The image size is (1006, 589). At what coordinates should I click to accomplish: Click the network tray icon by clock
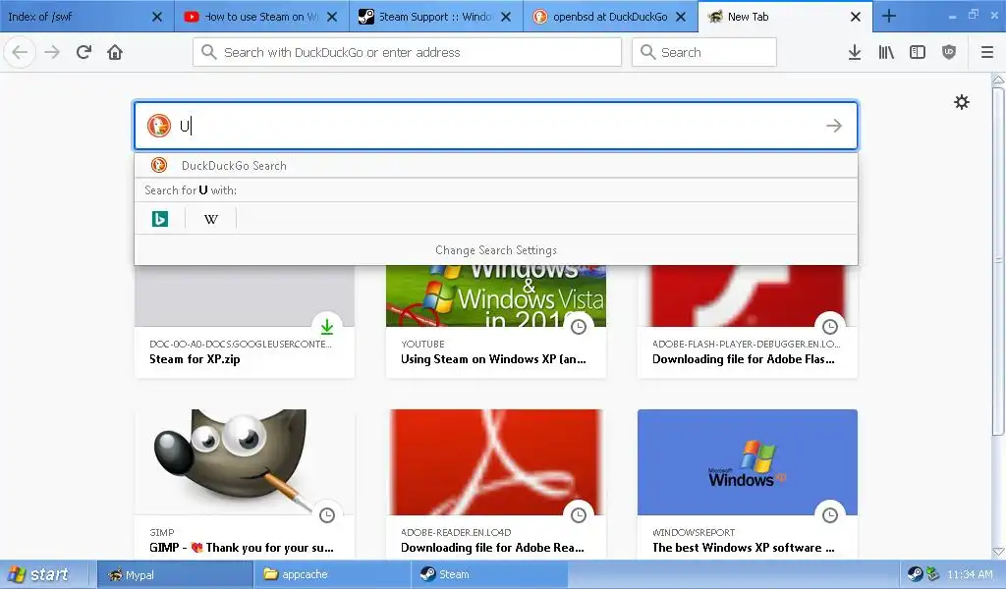click(x=932, y=574)
